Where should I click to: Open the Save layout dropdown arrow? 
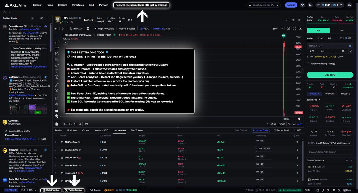(x=282, y=28)
